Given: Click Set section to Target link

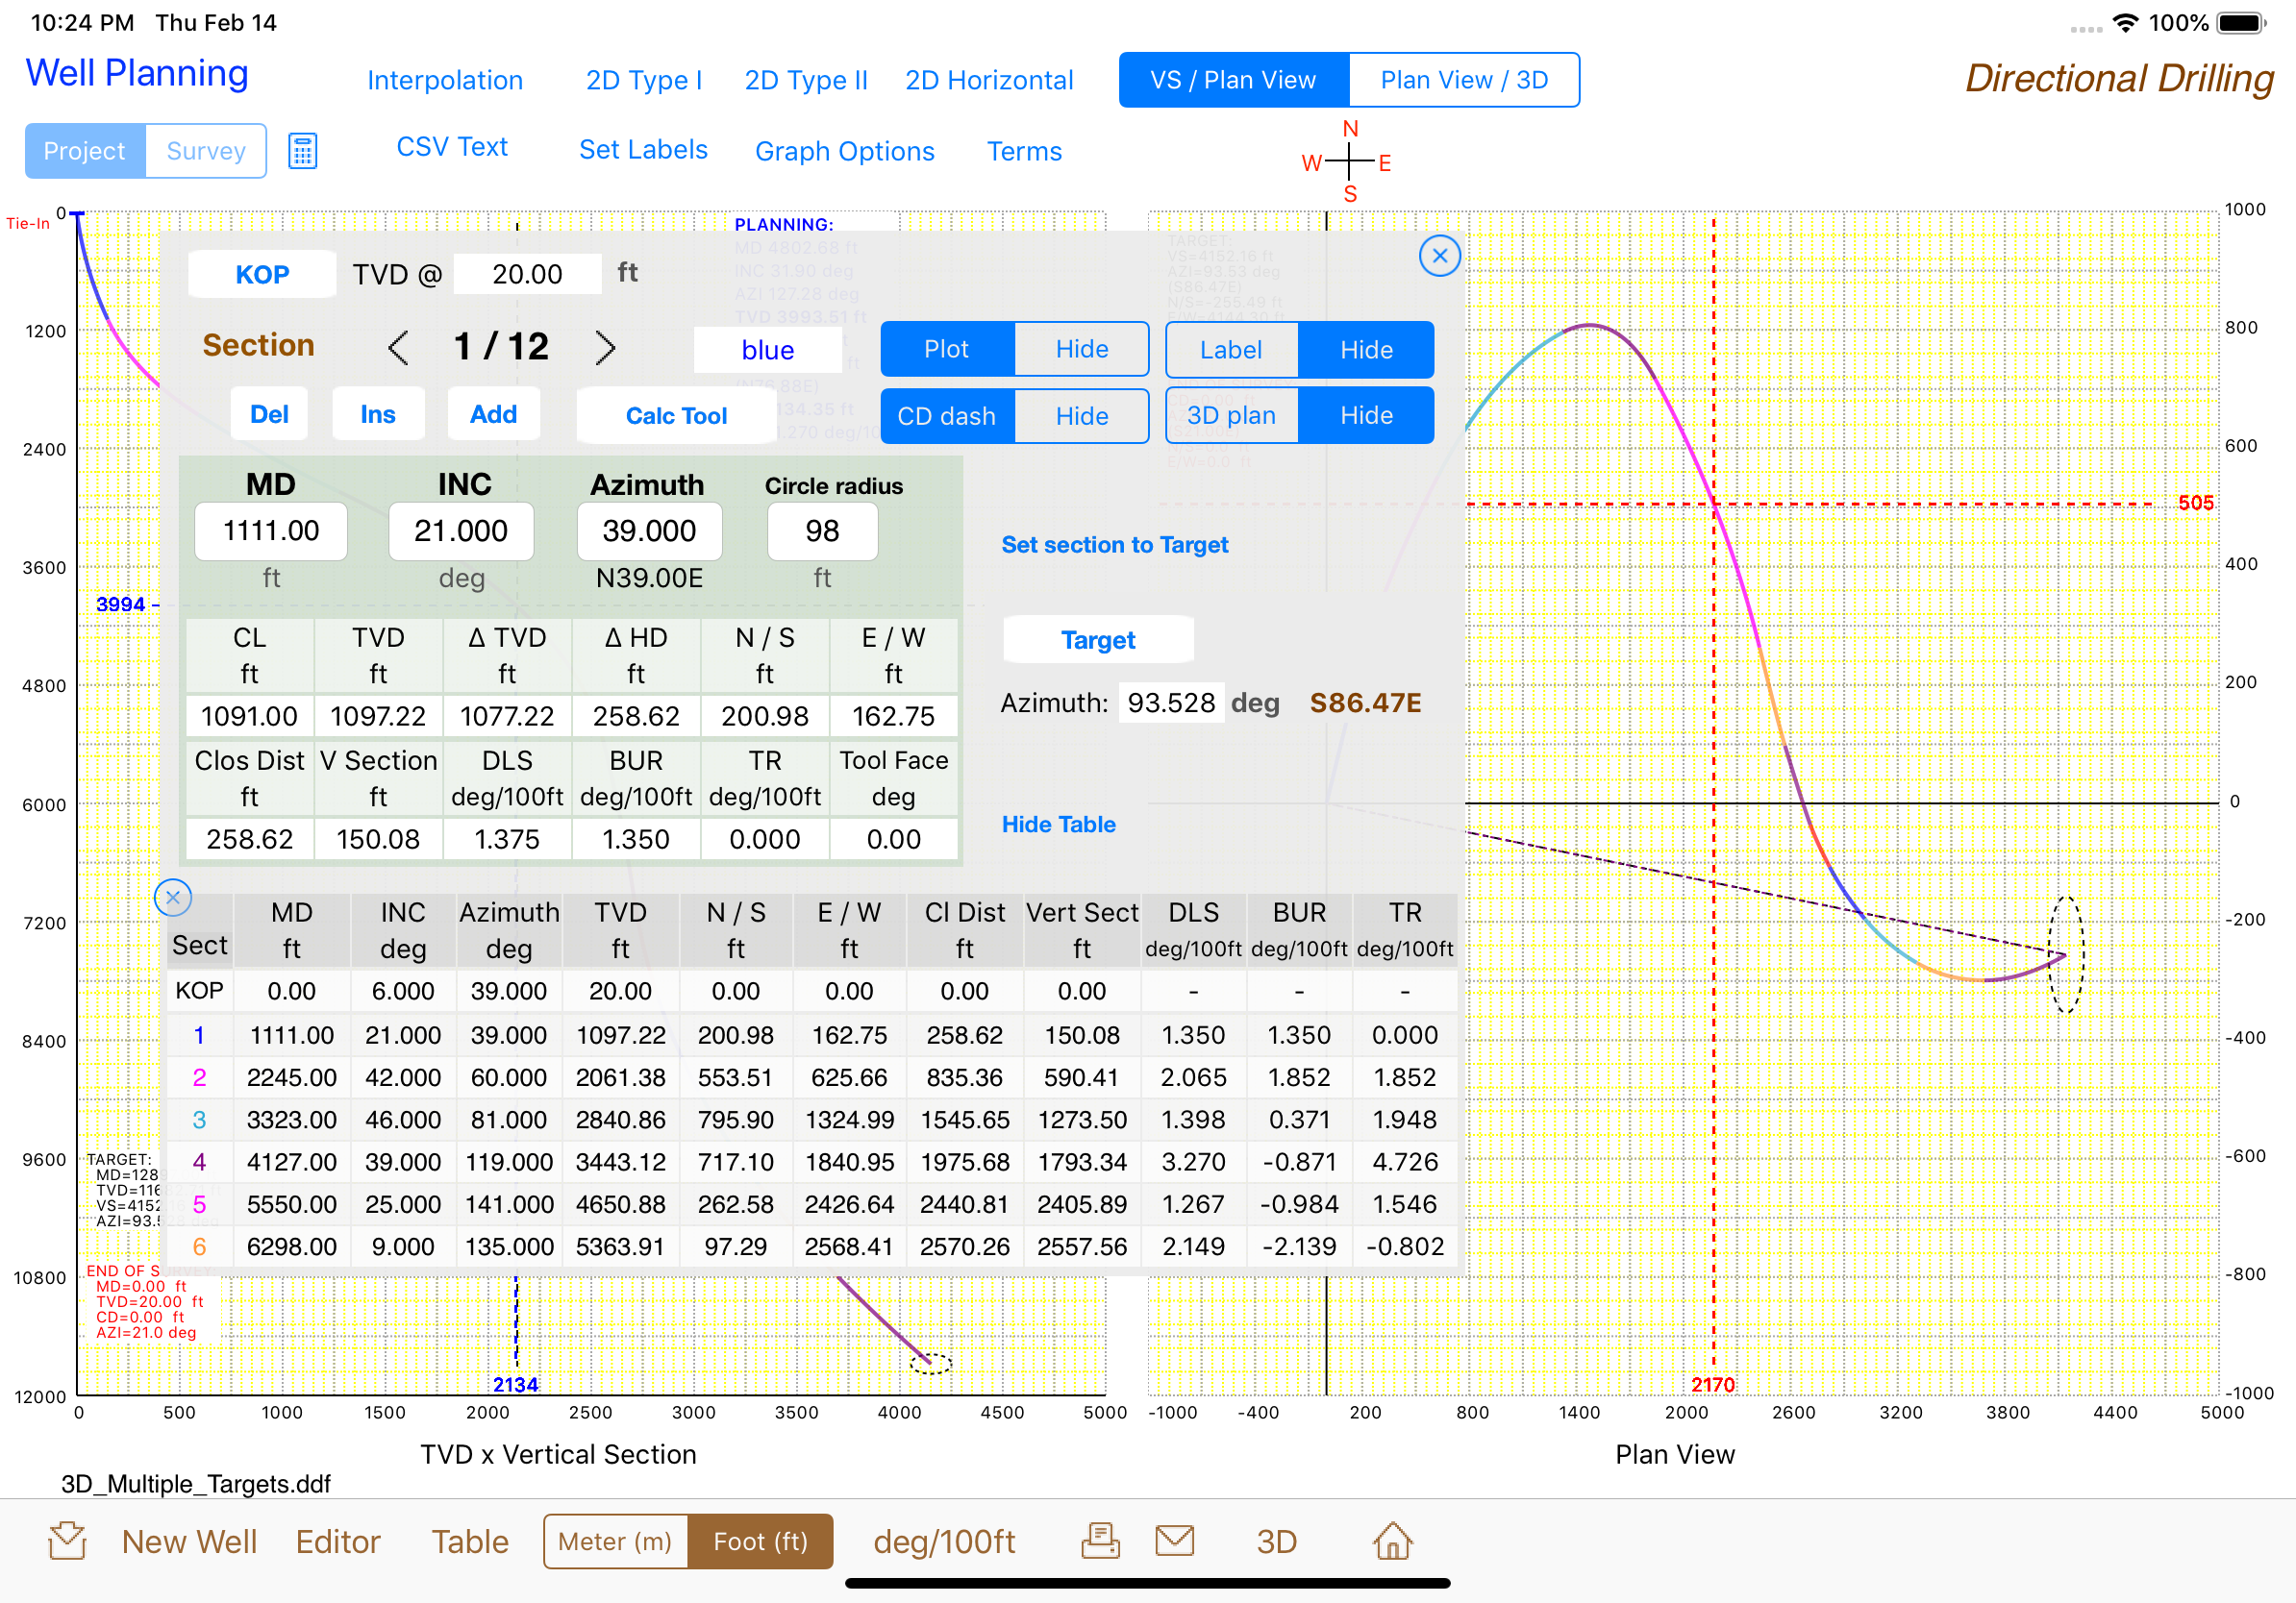Looking at the screenshot, I should click(1114, 545).
